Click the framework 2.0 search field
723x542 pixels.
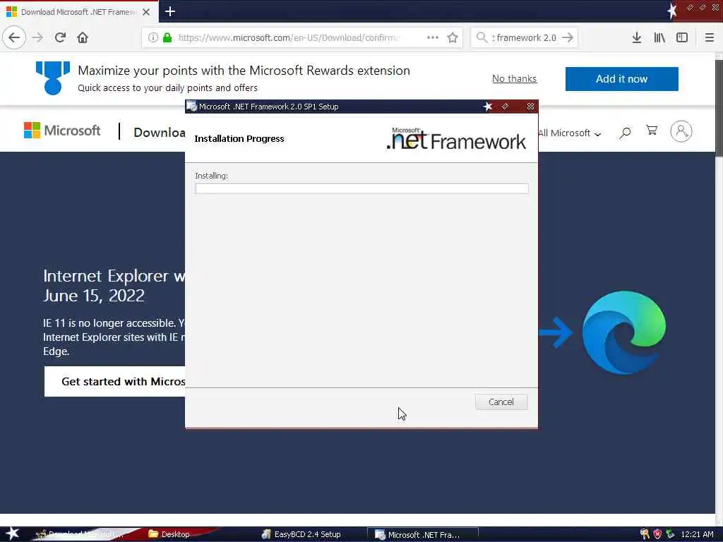coord(525,37)
